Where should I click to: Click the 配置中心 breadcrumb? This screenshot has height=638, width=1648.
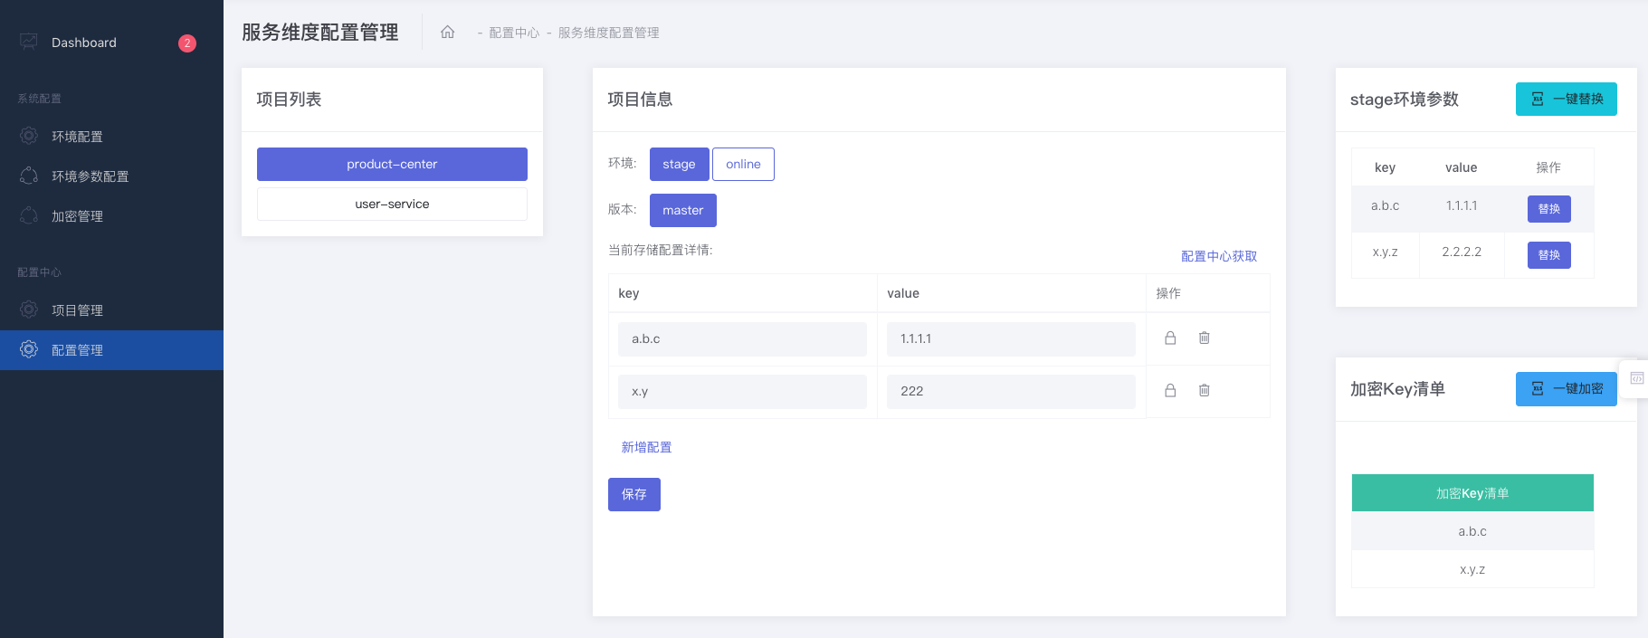(514, 33)
